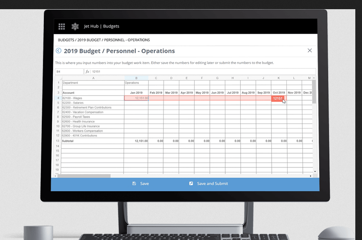The image size is (362, 240).
Task: Click the Save and Submit button
Action: [209, 184]
